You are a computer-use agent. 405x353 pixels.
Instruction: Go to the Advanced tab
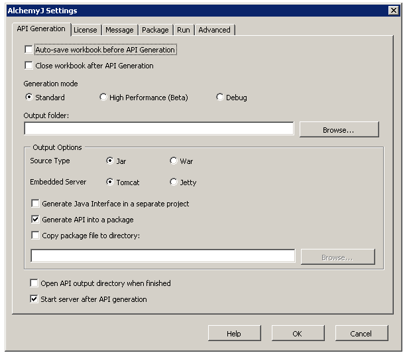[x=214, y=30]
